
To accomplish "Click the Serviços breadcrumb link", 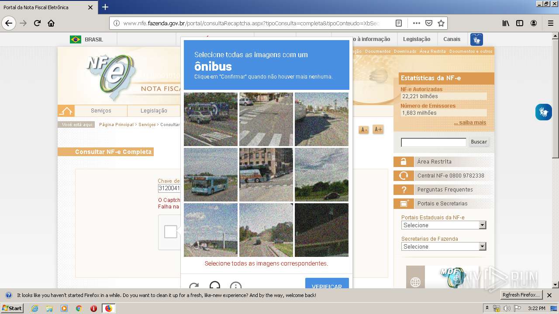I will point(147,125).
